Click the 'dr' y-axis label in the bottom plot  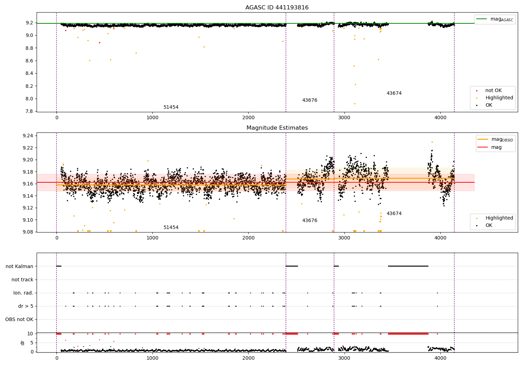(23, 343)
